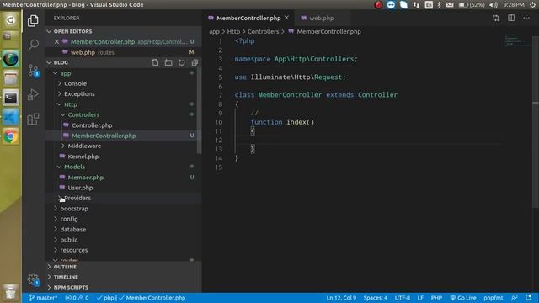Select the MemberController.php editor tab
539x303 pixels.
tap(248, 18)
